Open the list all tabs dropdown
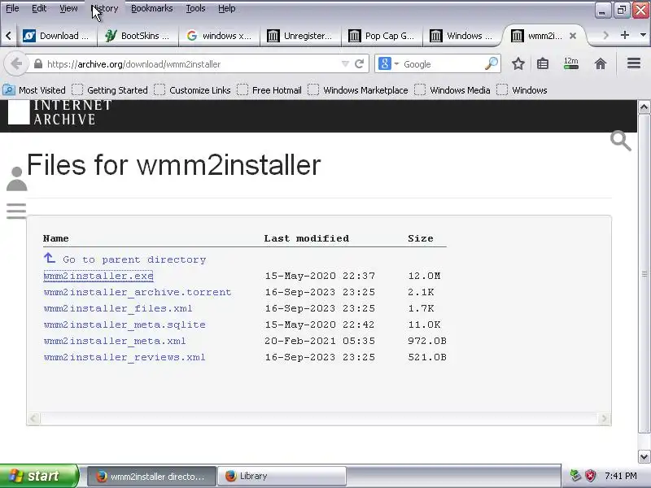 coord(643,35)
